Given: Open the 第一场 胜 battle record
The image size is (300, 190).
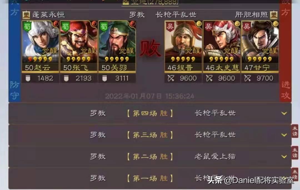Looking at the screenshot, I should [150, 178].
